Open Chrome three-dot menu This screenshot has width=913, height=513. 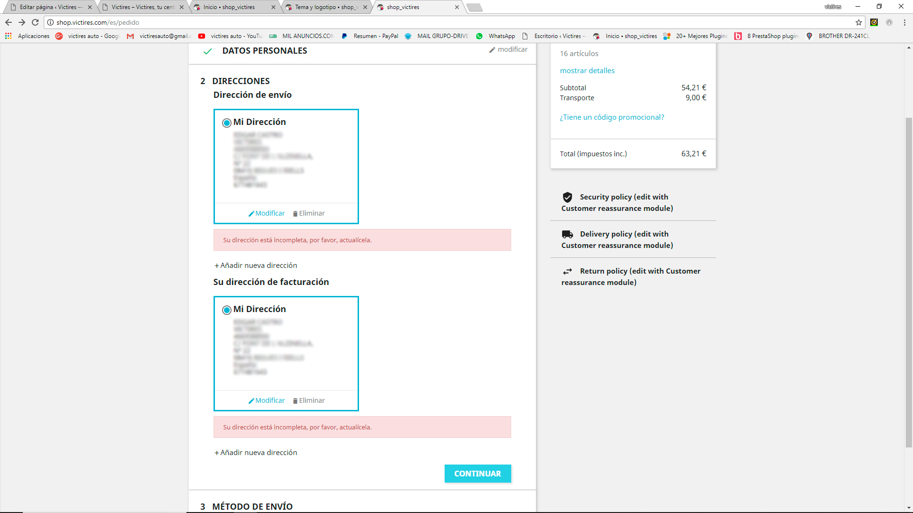pyautogui.click(x=904, y=22)
